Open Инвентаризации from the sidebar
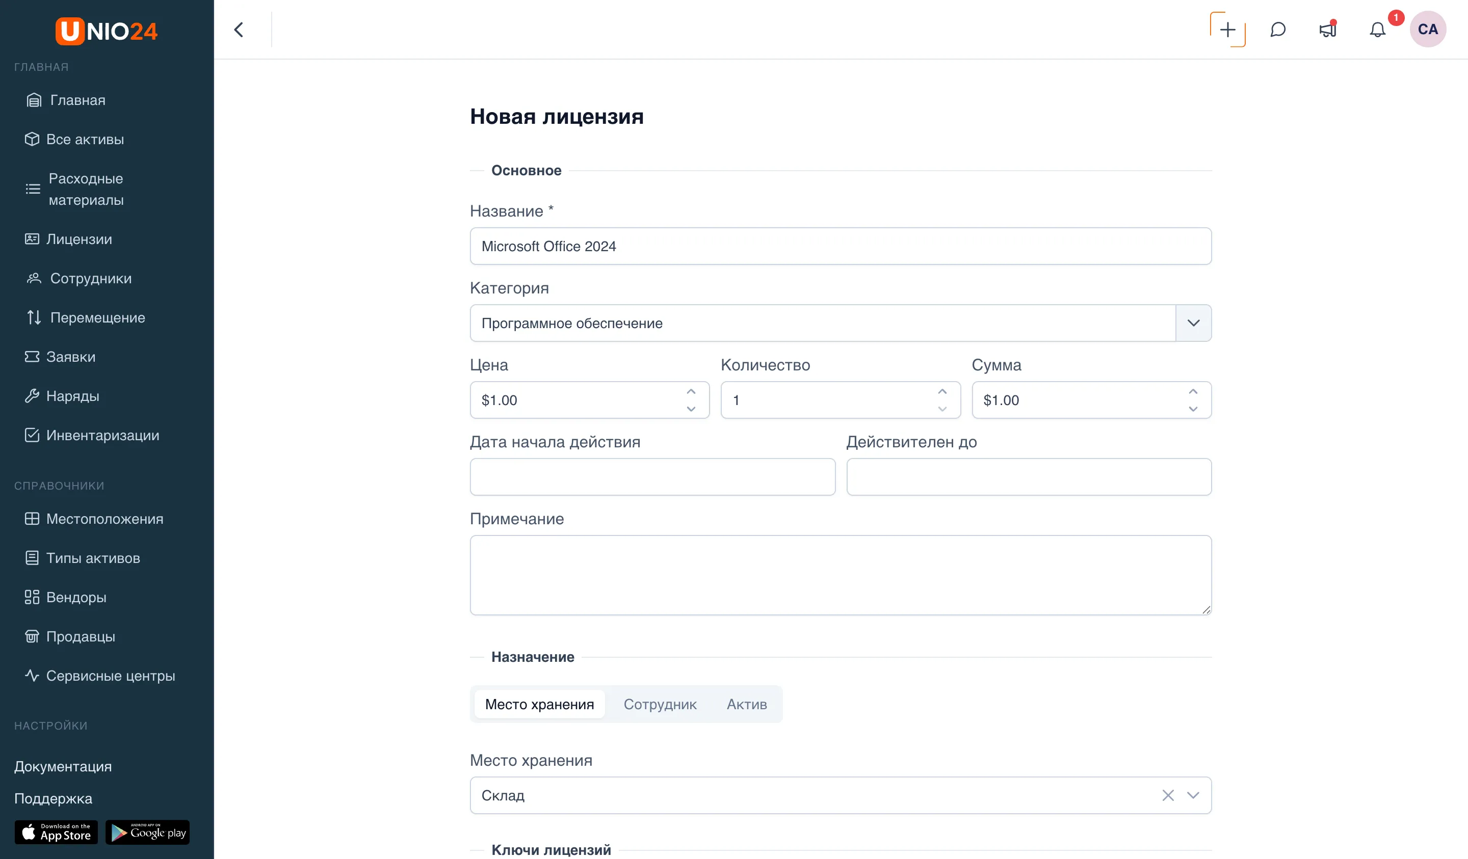This screenshot has width=1468, height=859. pyautogui.click(x=102, y=436)
